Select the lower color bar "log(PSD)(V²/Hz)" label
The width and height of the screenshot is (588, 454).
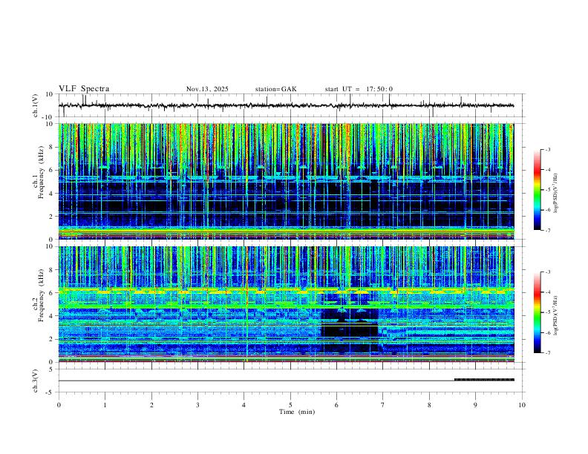[x=556, y=315]
